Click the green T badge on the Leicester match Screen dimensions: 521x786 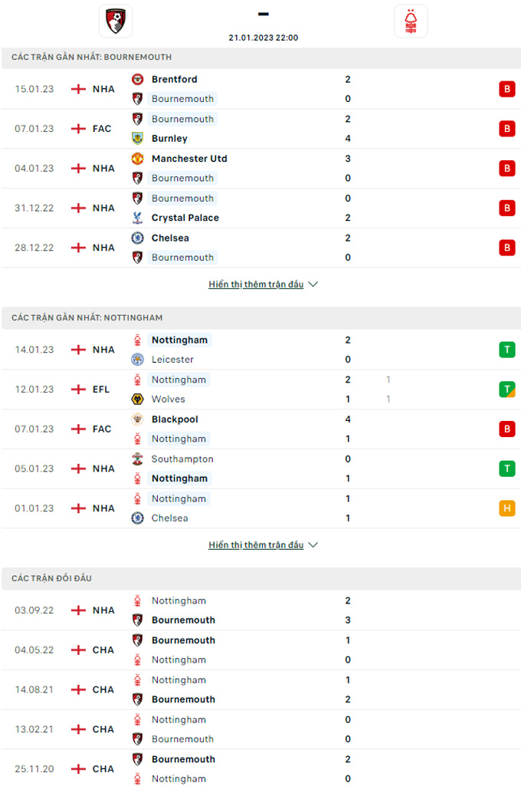(x=506, y=350)
